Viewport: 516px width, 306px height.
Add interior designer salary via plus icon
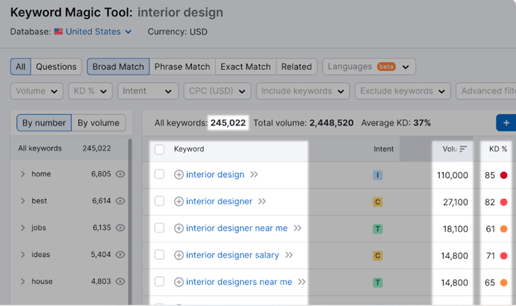(179, 255)
